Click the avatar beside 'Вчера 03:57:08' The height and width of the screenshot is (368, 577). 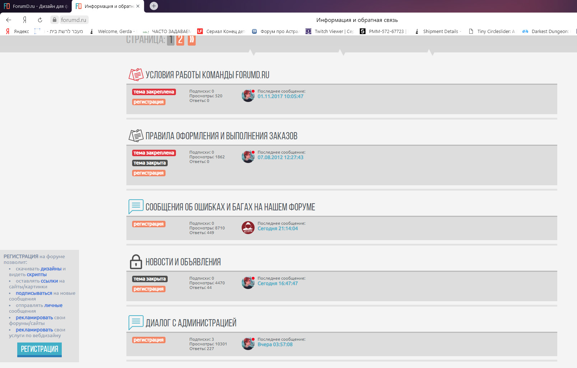click(x=248, y=344)
